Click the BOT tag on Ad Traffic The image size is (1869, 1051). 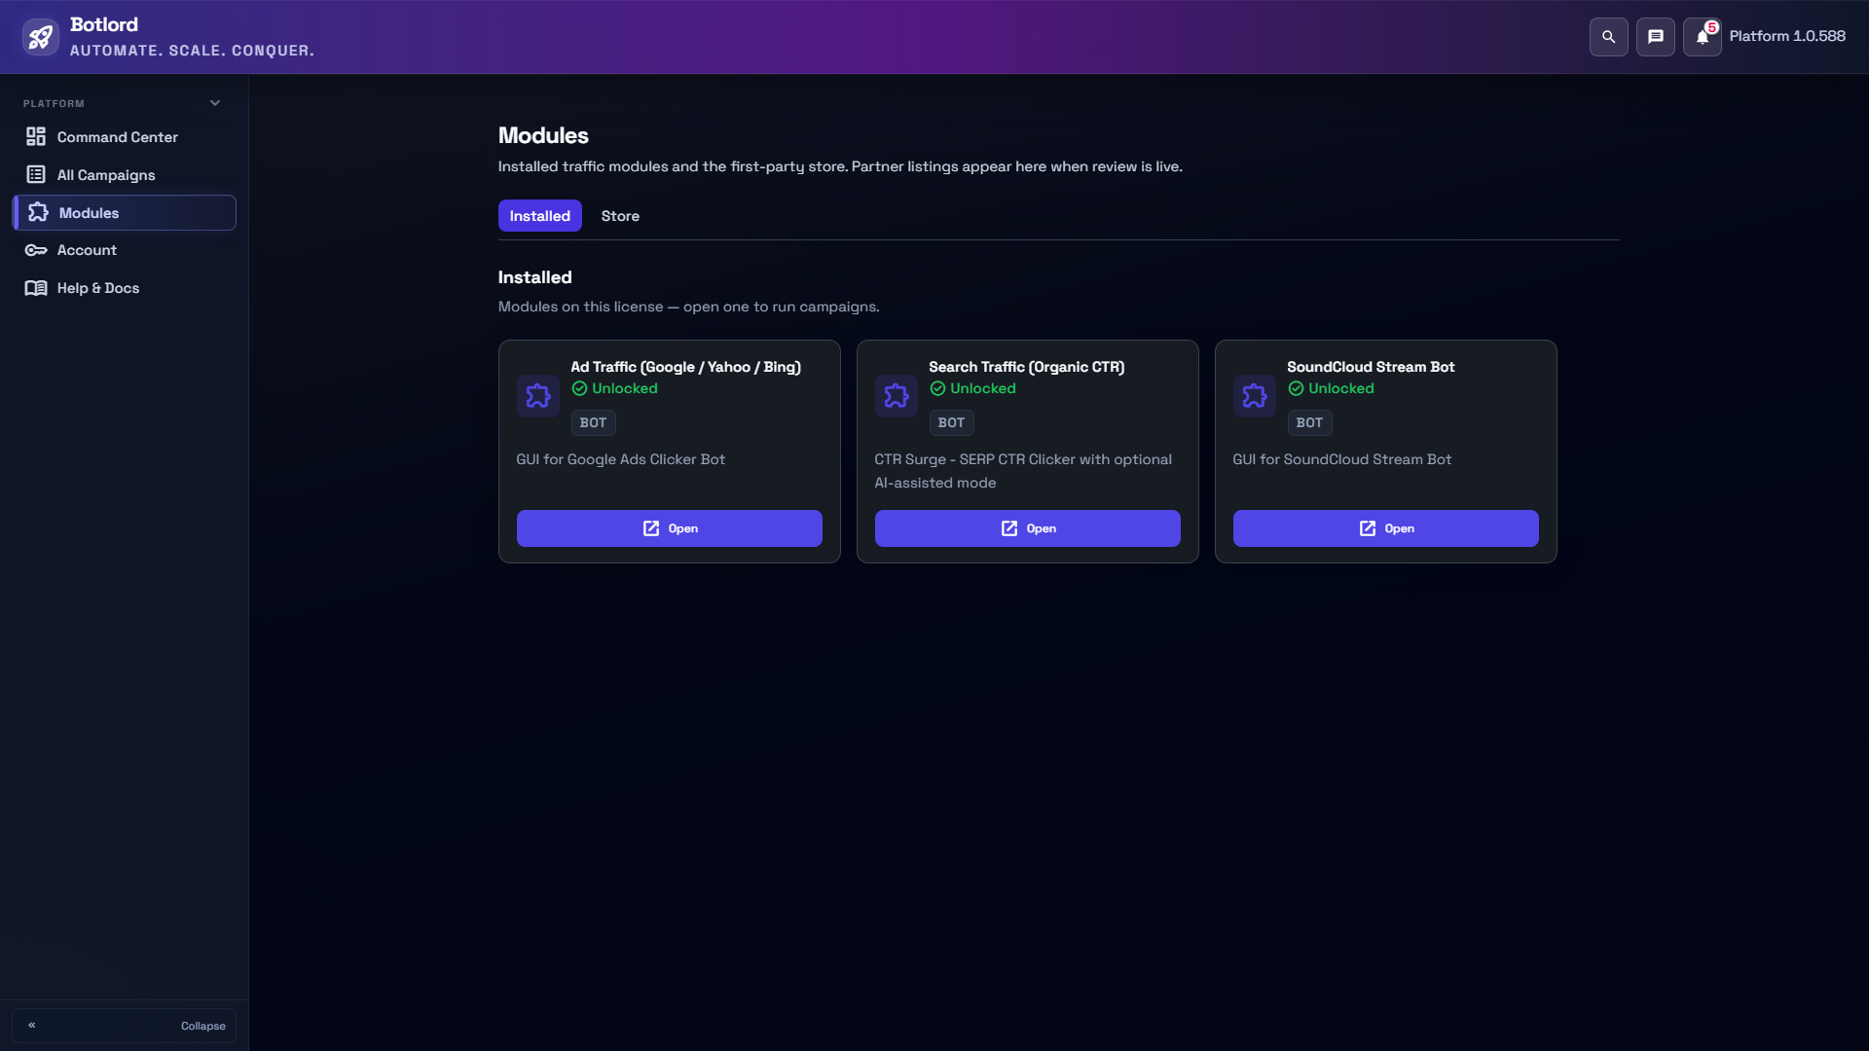(x=593, y=422)
